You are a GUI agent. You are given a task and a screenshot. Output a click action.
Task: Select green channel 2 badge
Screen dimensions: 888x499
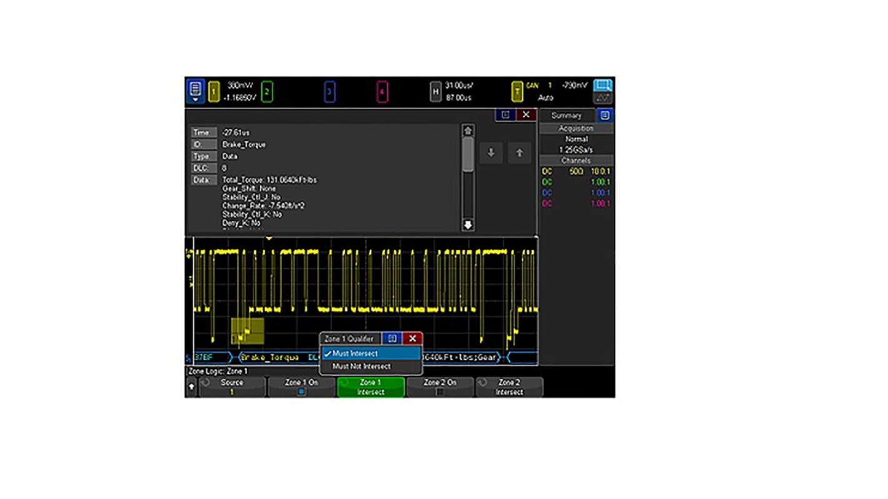(x=266, y=92)
